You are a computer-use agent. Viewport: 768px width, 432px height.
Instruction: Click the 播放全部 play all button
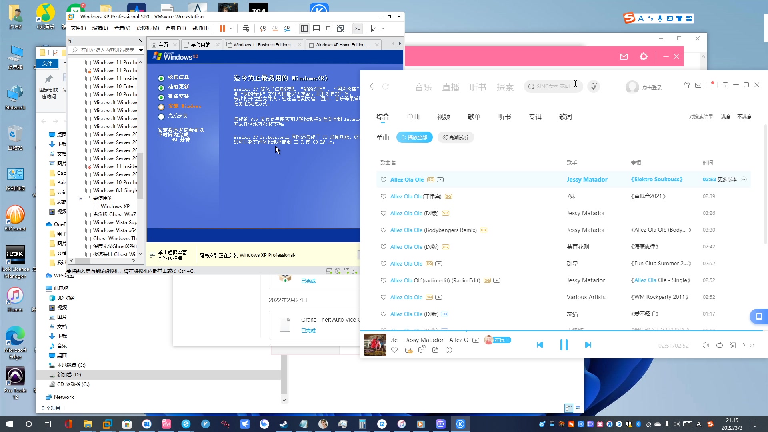(x=414, y=137)
